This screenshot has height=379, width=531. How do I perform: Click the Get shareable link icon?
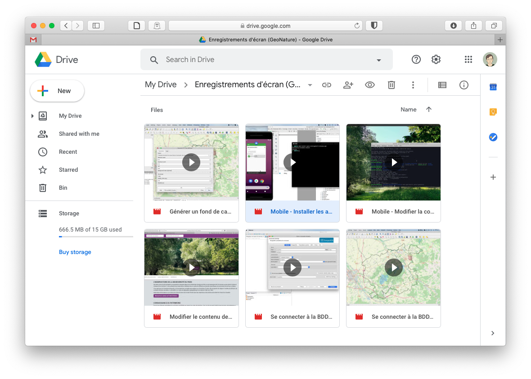326,85
